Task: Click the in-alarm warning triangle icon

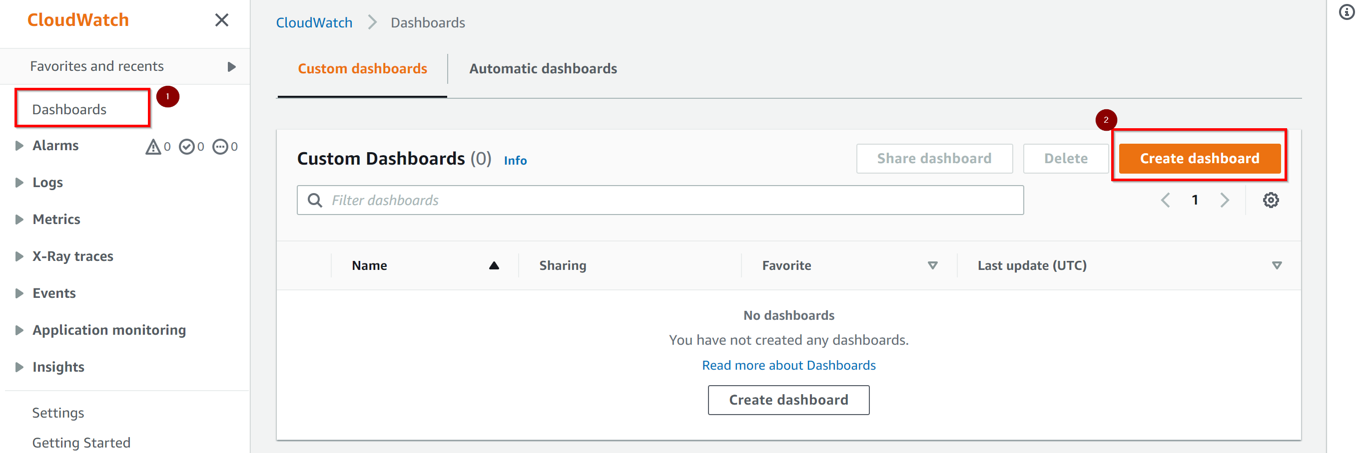Action: pos(153,147)
